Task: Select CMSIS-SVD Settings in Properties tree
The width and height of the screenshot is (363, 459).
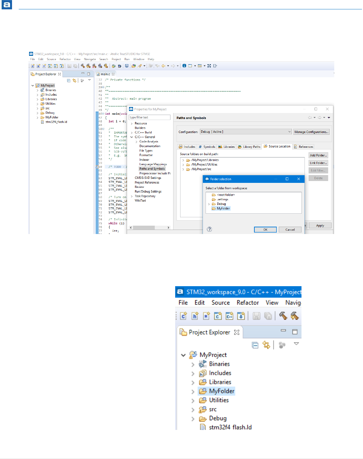Action: 148,178
